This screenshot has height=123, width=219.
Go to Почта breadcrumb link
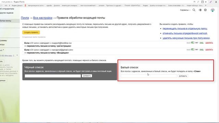point(25,18)
